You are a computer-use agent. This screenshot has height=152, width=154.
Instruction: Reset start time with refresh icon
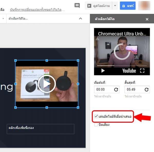coord(116,90)
